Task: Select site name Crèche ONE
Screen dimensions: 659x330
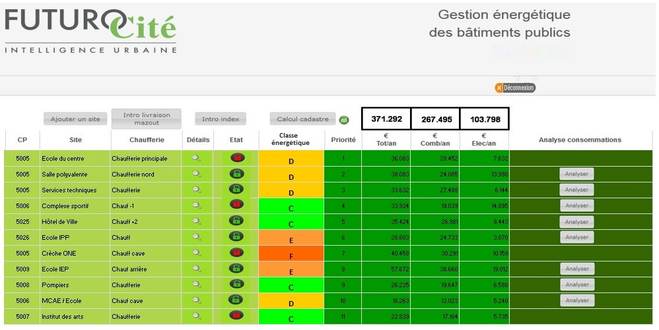Action: click(x=59, y=254)
